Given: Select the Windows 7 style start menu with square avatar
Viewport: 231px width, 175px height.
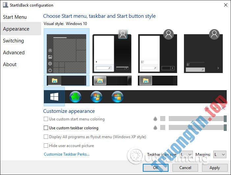Looking at the screenshot, I should pos(112,51).
